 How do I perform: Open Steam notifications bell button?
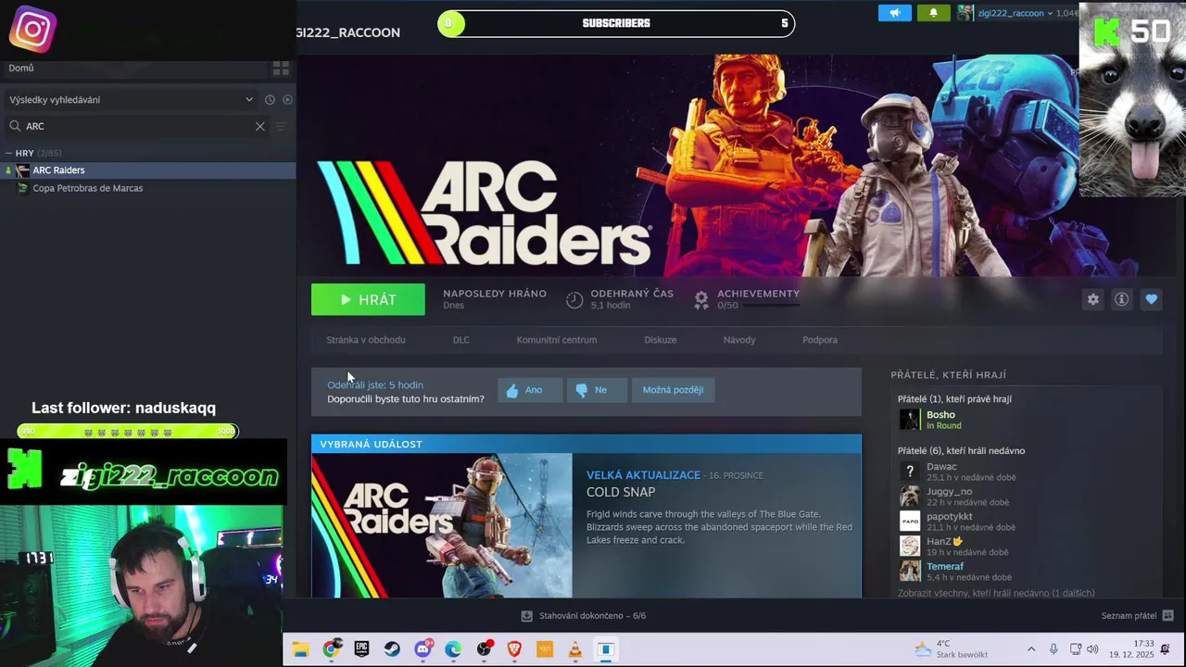933,13
